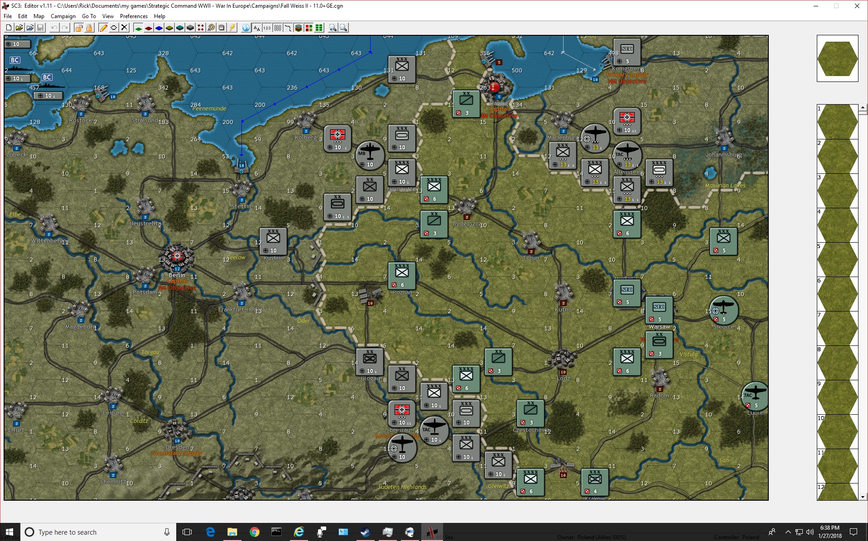Open the Go To menu
This screenshot has width=868, height=541.
click(89, 16)
